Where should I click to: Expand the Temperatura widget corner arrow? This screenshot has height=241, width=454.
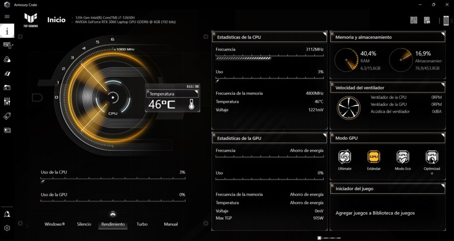(196, 92)
